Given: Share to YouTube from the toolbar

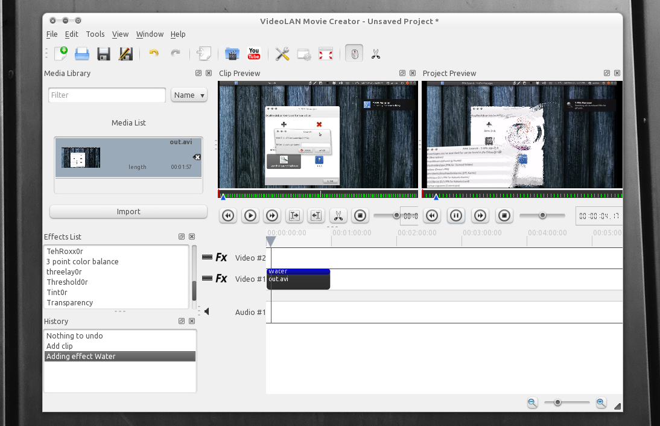Looking at the screenshot, I should pos(254,54).
